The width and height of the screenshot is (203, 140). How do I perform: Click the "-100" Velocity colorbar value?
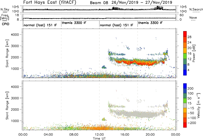point(192,118)
